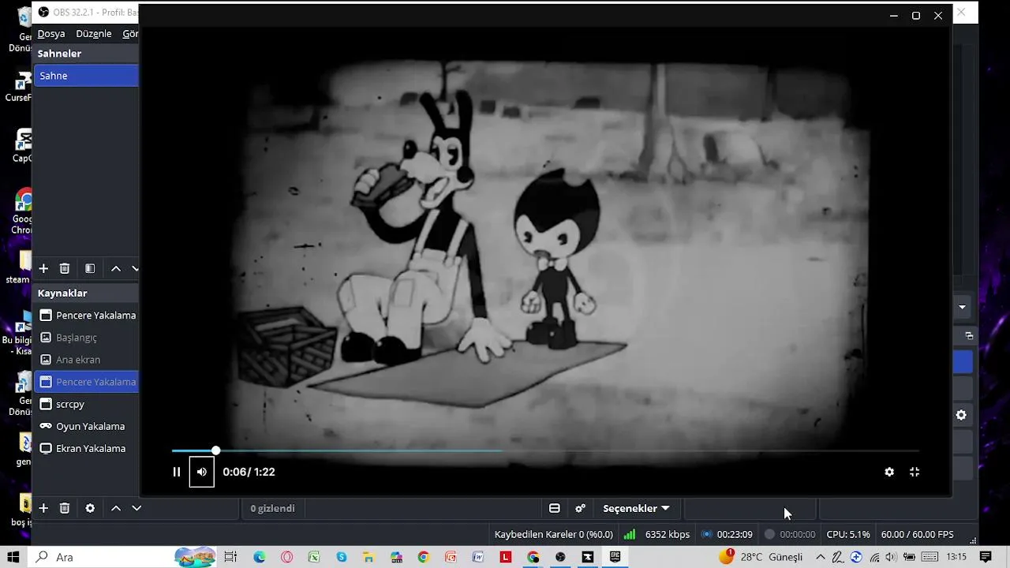Open the 28°C Güneşli weather widget
The height and width of the screenshot is (568, 1010).
(x=761, y=557)
